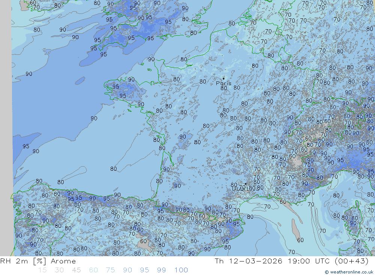Select the 15 value in legend
Screen dimensions: 375x275
pyautogui.click(x=42, y=270)
